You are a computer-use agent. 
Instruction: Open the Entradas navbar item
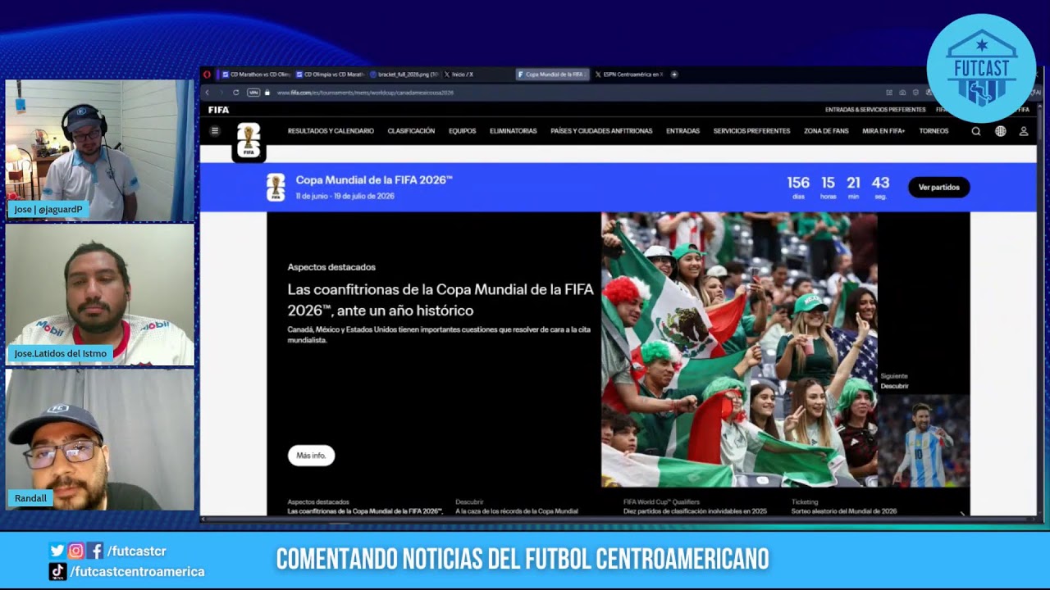coord(682,131)
